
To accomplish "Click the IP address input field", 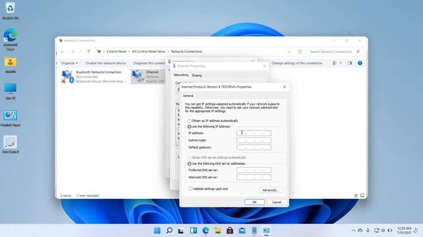I will click(x=254, y=133).
